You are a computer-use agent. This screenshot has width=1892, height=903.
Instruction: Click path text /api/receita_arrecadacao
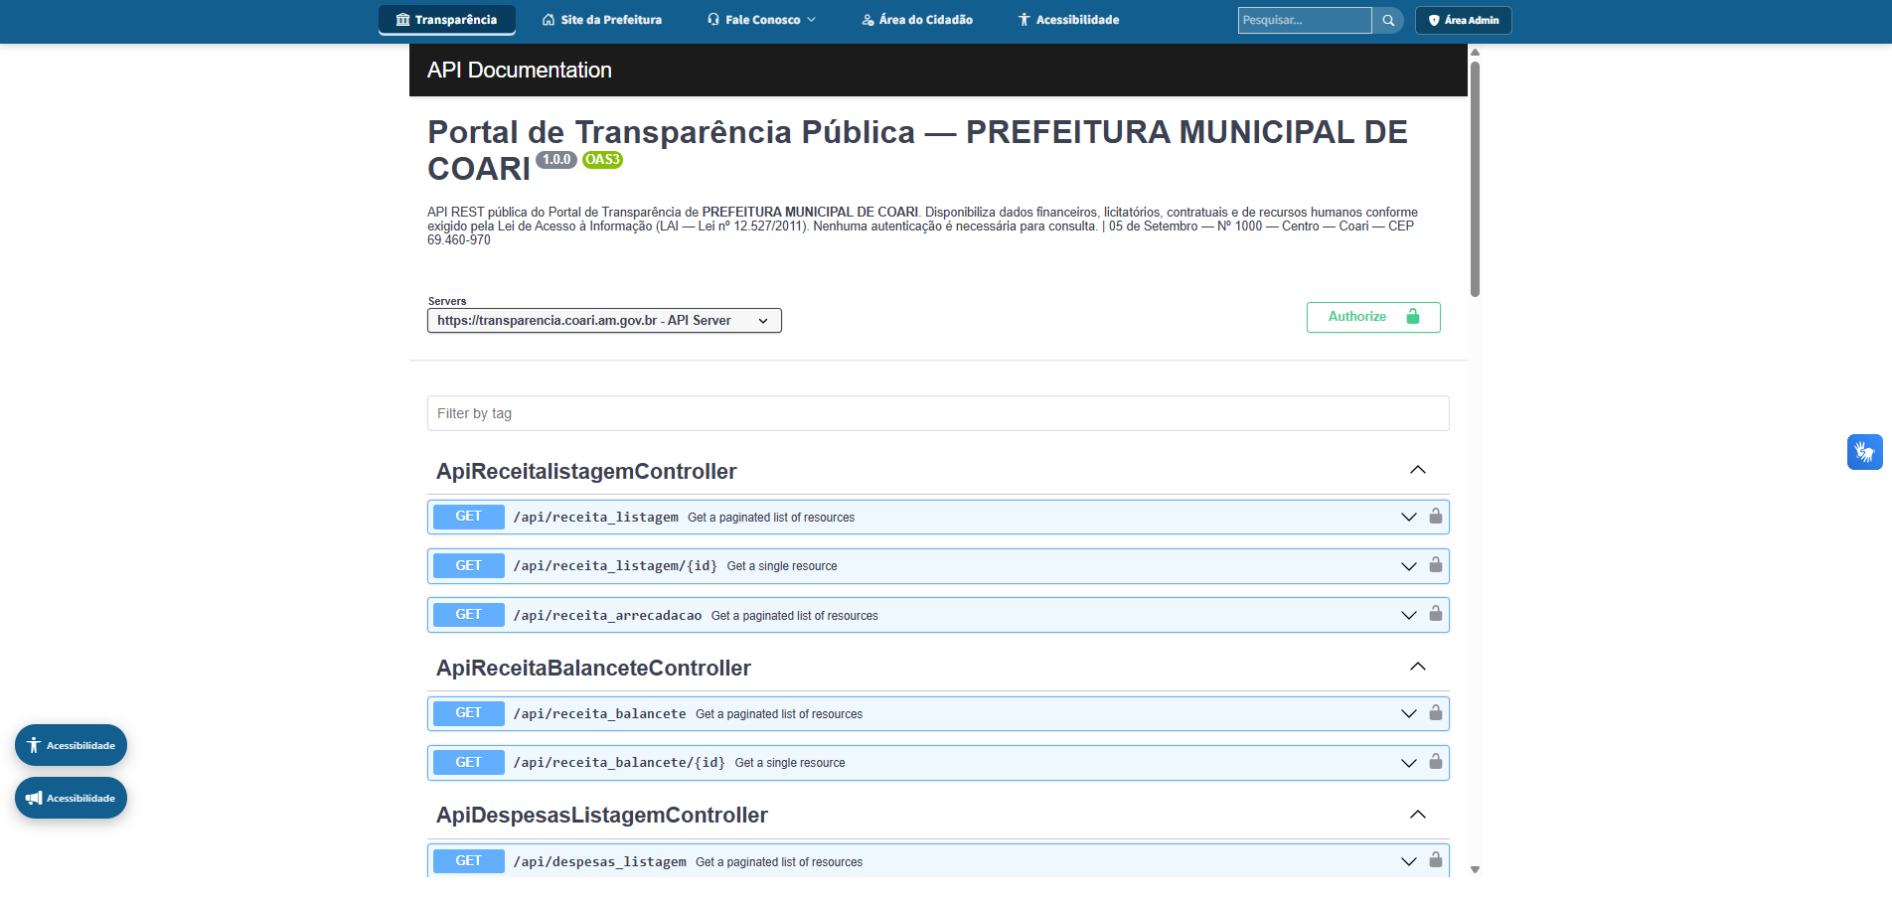point(607,616)
